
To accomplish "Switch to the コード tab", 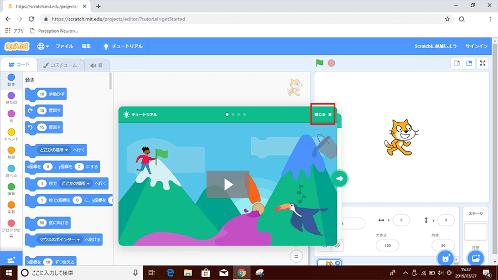I will tap(19, 64).
